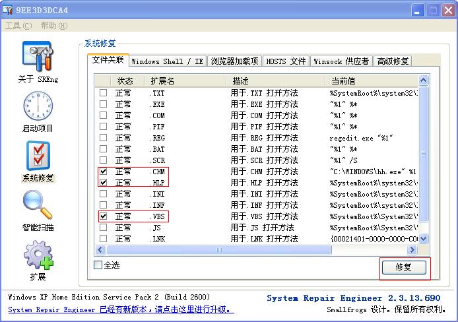Image resolution: width=458 pixels, height=322 pixels.
Task: Open the 启动项目 clock icon
Action: [38, 107]
